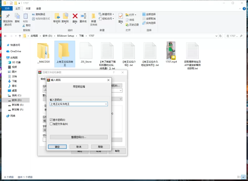Click the Move To (移动到) icon
Image resolution: width=248 pixels, height=181 pixels.
57,16
